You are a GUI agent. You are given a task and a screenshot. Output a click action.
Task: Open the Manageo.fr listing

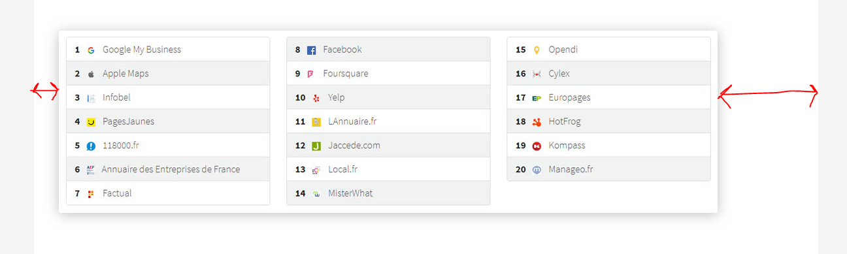(x=608, y=169)
